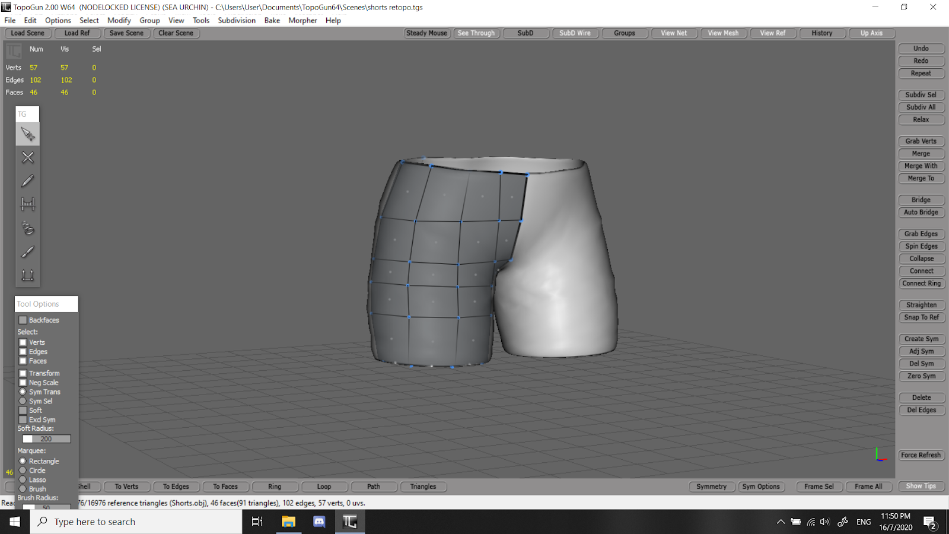Select the Extrude tool icon
Screen dimensions: 949x534
27,275
